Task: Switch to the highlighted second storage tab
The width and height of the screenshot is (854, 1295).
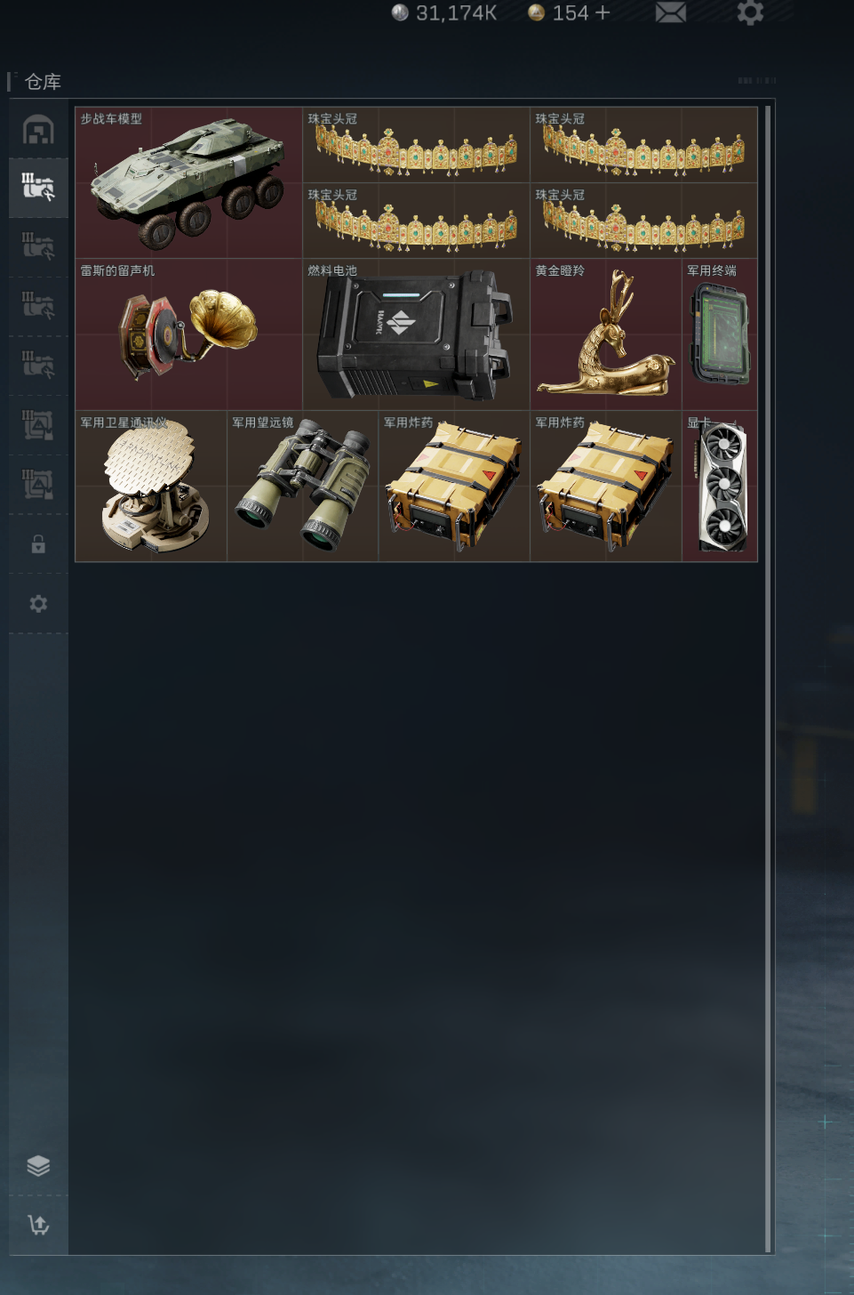Action: click(38, 188)
